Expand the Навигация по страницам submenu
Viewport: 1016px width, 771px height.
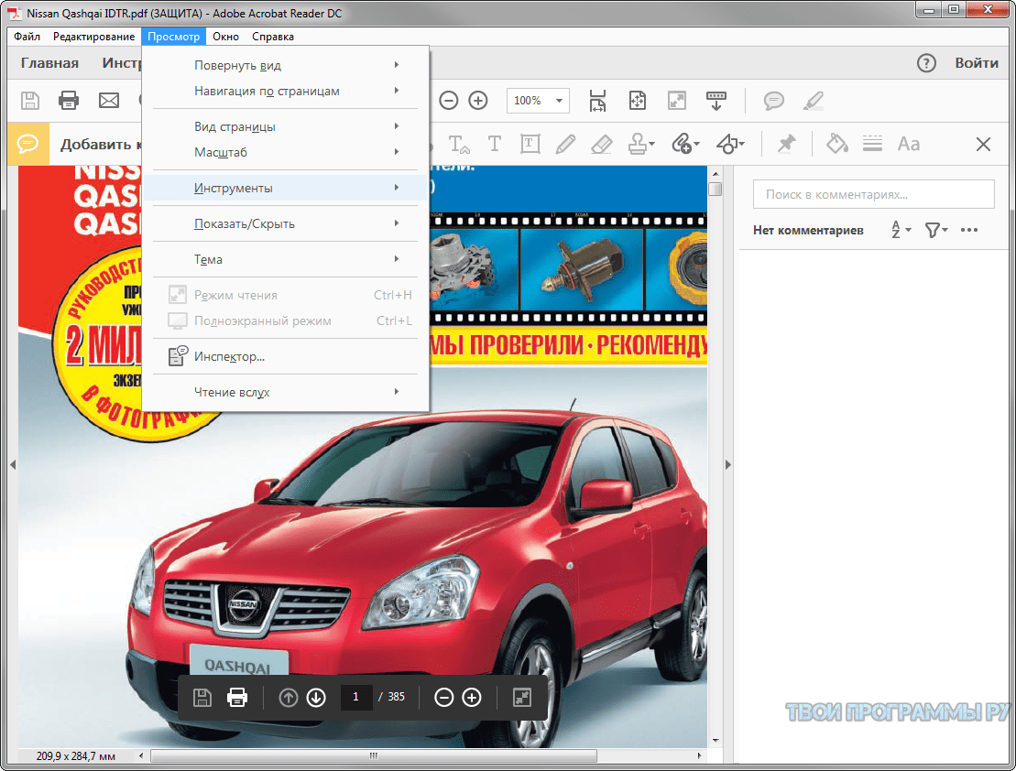[285, 92]
